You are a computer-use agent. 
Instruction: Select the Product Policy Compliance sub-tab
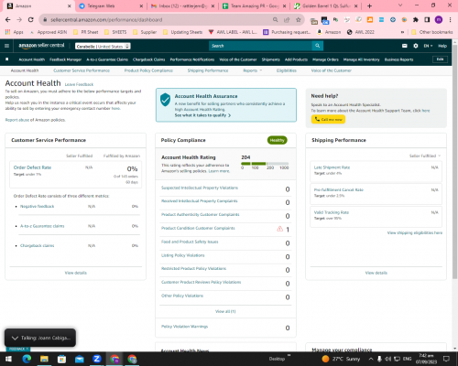[x=148, y=70]
